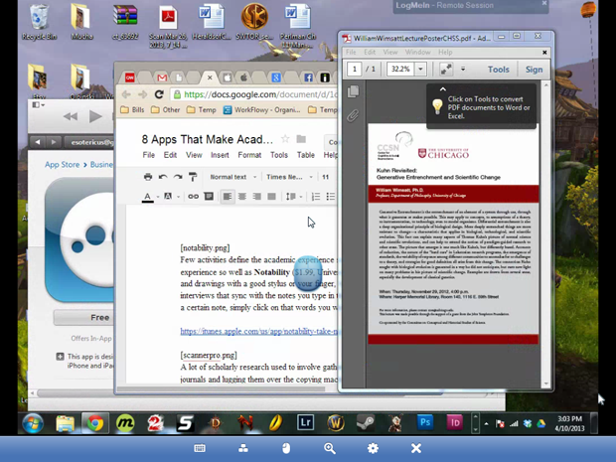The width and height of the screenshot is (616, 462).
Task: Click the Insert link icon in Docs
Action: point(193,197)
